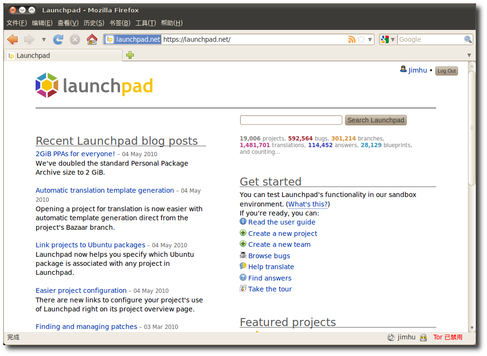Open the 文件(F) menu

coord(17,23)
